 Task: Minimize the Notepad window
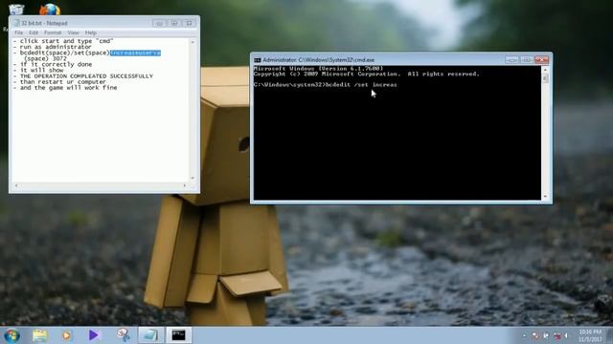point(160,23)
